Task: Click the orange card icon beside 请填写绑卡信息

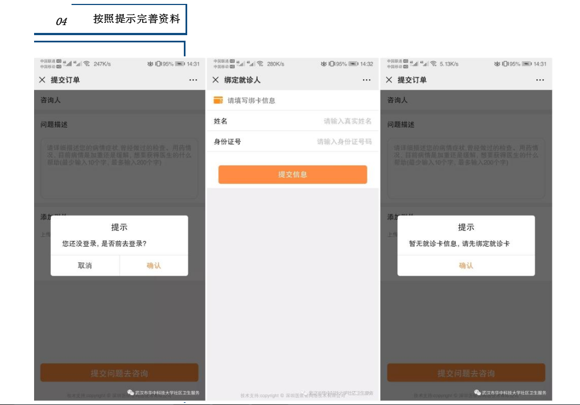Action: coord(218,100)
